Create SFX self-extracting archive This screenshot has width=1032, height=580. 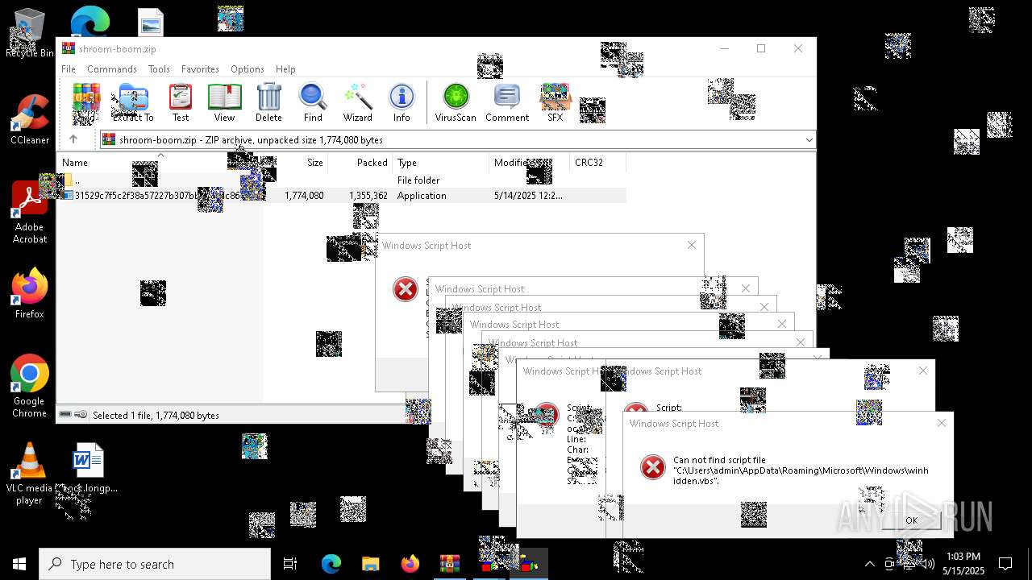[x=555, y=102]
